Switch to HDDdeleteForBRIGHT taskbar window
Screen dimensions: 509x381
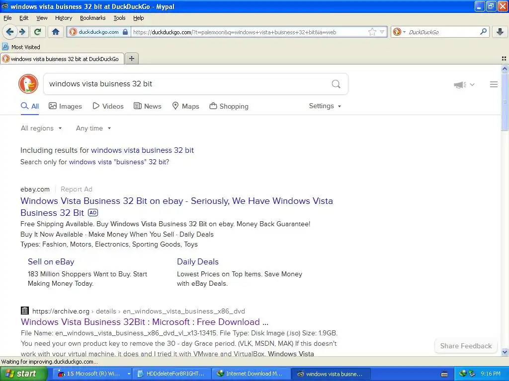(172, 374)
